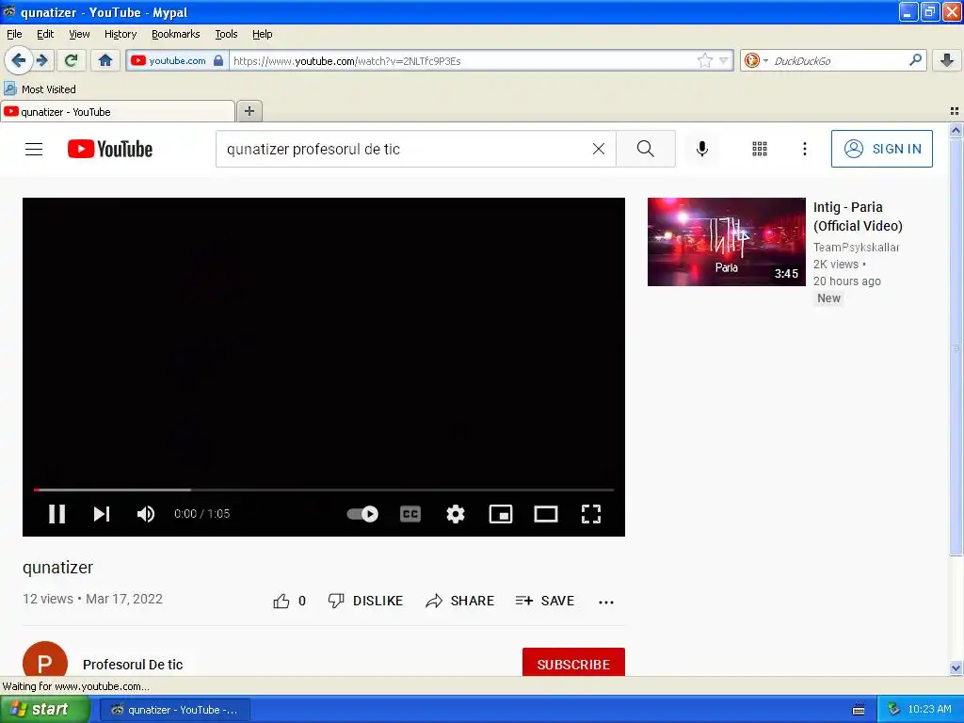
Task: Click the YouTube logo
Action: click(x=110, y=149)
